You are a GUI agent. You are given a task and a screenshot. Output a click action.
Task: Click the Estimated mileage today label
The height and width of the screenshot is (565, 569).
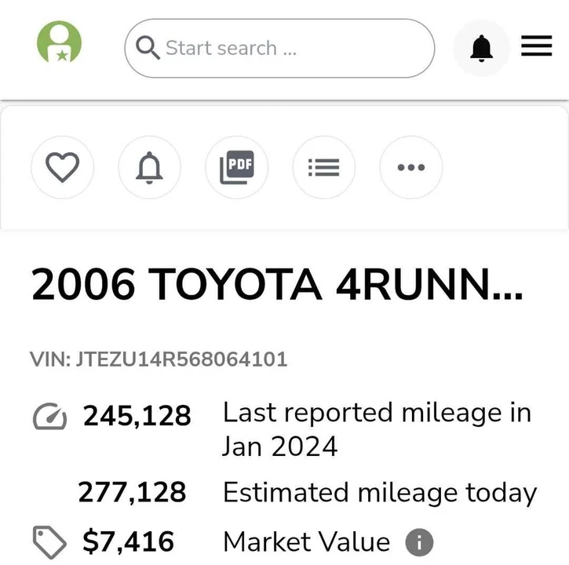(380, 493)
